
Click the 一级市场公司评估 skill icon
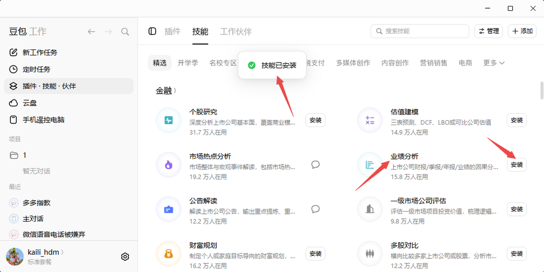point(370,209)
